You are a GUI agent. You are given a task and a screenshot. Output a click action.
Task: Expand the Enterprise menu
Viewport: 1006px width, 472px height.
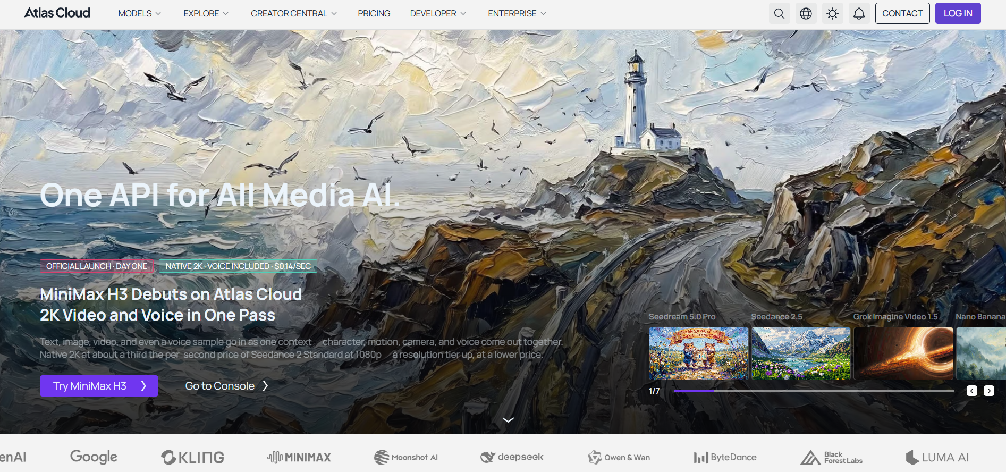click(517, 13)
